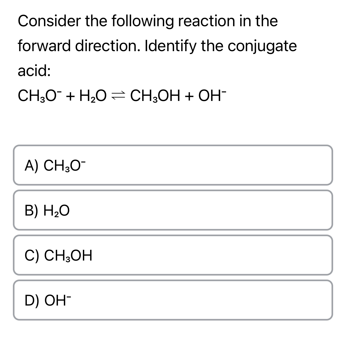The width and height of the screenshot is (346, 354).
Task: Click the label letter D in its box
Action: coord(30,300)
